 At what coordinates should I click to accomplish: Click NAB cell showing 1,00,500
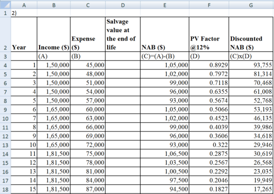[x=164, y=172]
